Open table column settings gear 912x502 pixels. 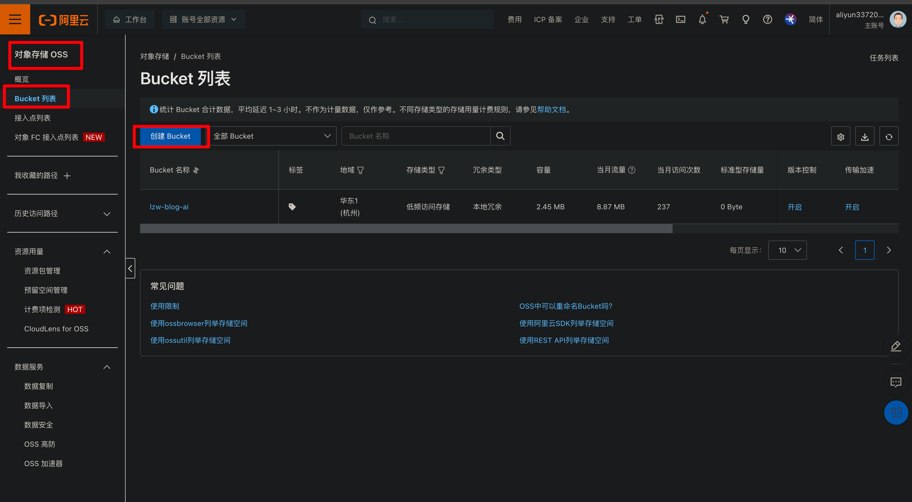pyautogui.click(x=840, y=137)
